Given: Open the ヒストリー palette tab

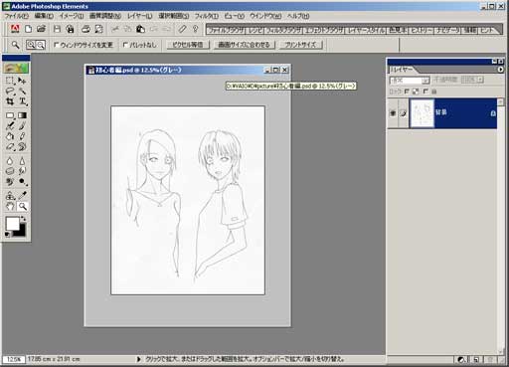Looking at the screenshot, I should click(x=422, y=30).
